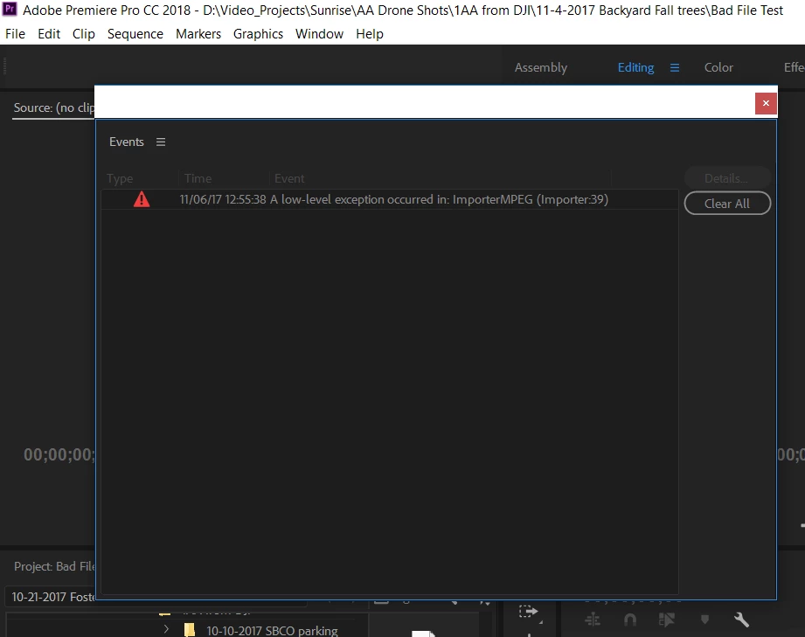
Task: Toggle insert sequences as nests icon
Action: click(593, 620)
